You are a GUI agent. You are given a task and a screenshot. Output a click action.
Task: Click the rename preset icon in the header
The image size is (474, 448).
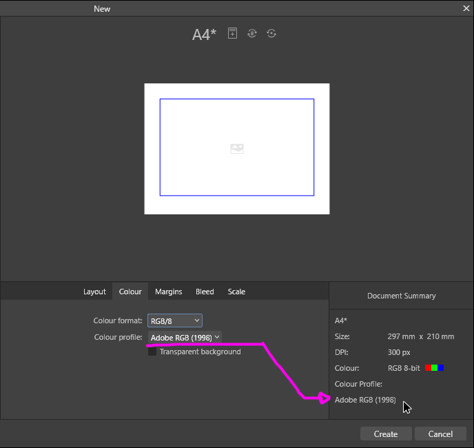(252, 33)
